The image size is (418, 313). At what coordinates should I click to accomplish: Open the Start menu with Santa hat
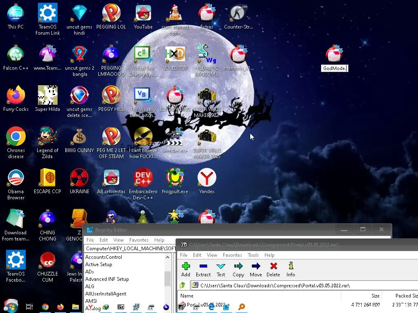tap(11, 306)
